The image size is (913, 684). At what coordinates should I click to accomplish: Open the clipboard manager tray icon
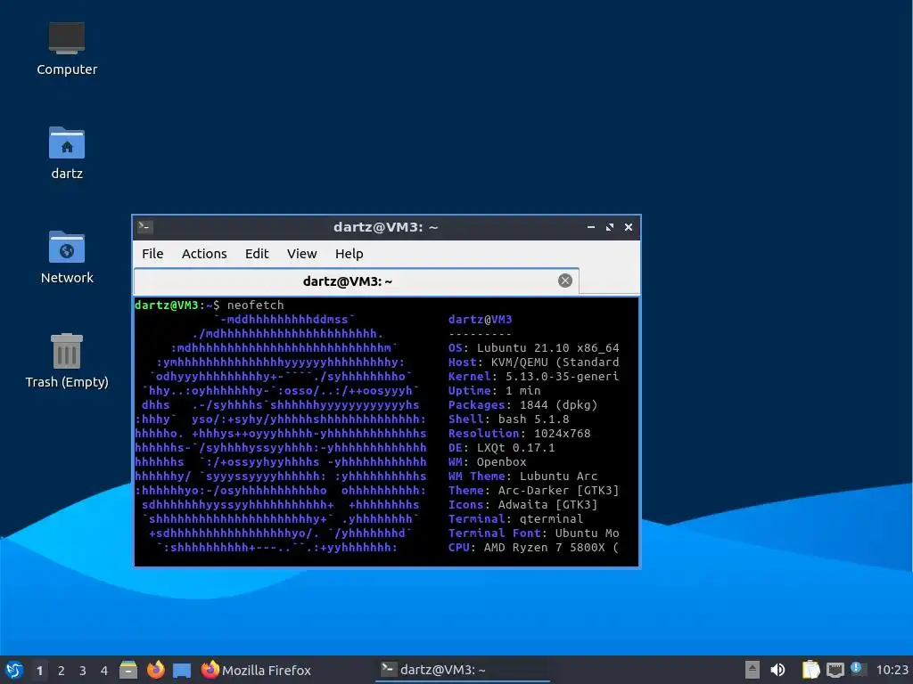(x=810, y=670)
